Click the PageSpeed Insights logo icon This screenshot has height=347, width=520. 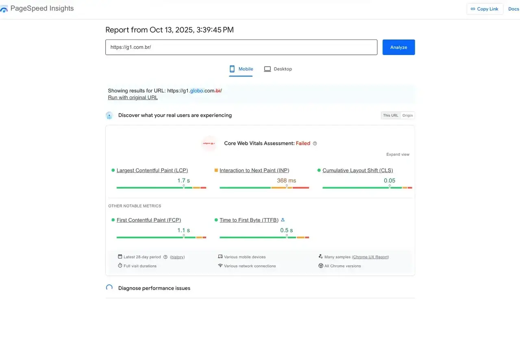click(x=5, y=8)
